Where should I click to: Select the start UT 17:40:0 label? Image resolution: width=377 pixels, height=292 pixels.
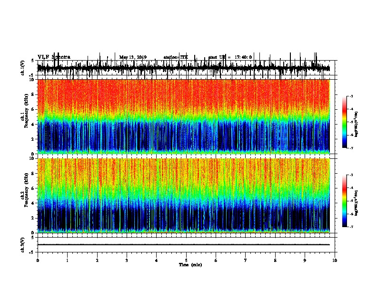click(230, 57)
